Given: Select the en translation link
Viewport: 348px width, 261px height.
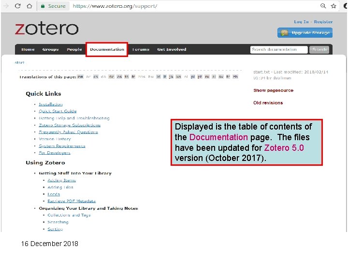Looking at the screenshot, I should [80, 76].
